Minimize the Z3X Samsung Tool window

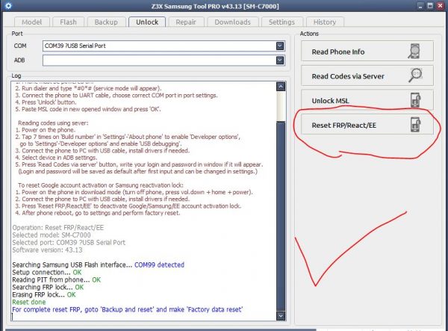pyautogui.click(x=420, y=6)
